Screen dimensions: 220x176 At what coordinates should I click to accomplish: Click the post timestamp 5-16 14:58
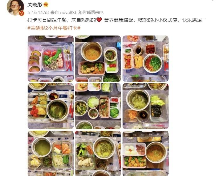[38, 12]
